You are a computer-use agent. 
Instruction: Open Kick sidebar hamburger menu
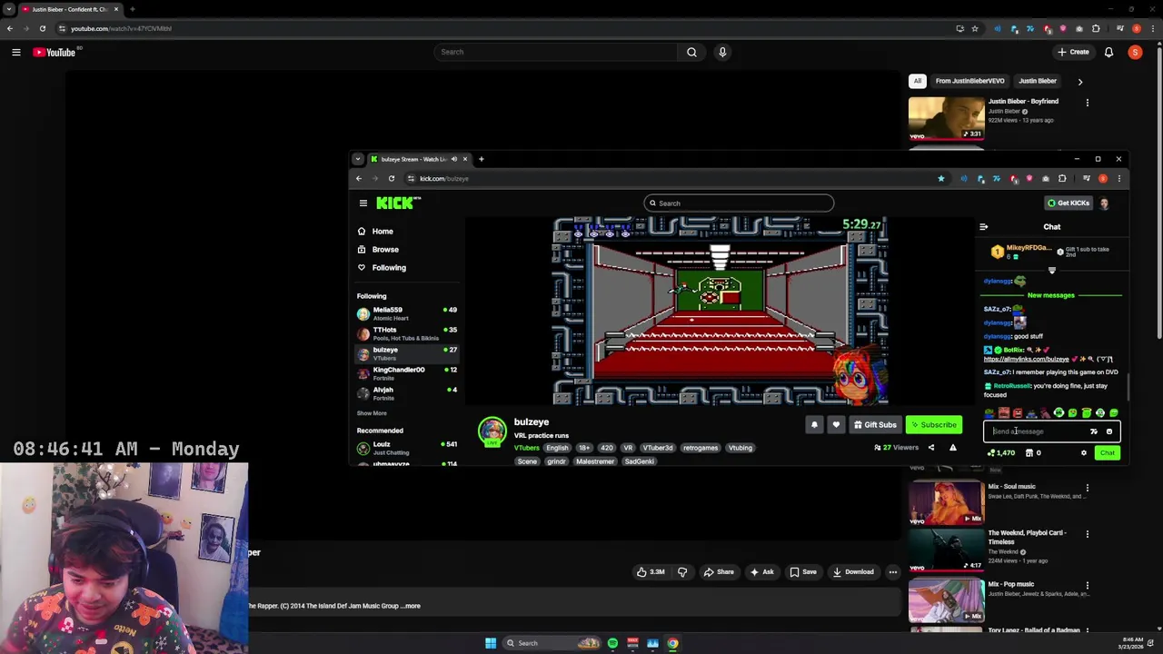(363, 203)
